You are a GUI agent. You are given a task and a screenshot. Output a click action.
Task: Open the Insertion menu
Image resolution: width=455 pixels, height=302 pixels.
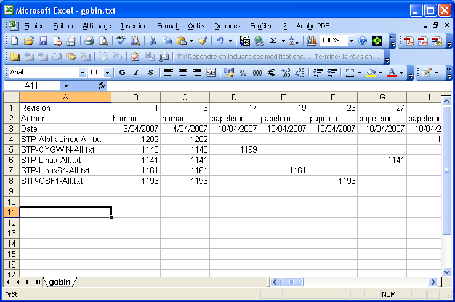(x=134, y=26)
